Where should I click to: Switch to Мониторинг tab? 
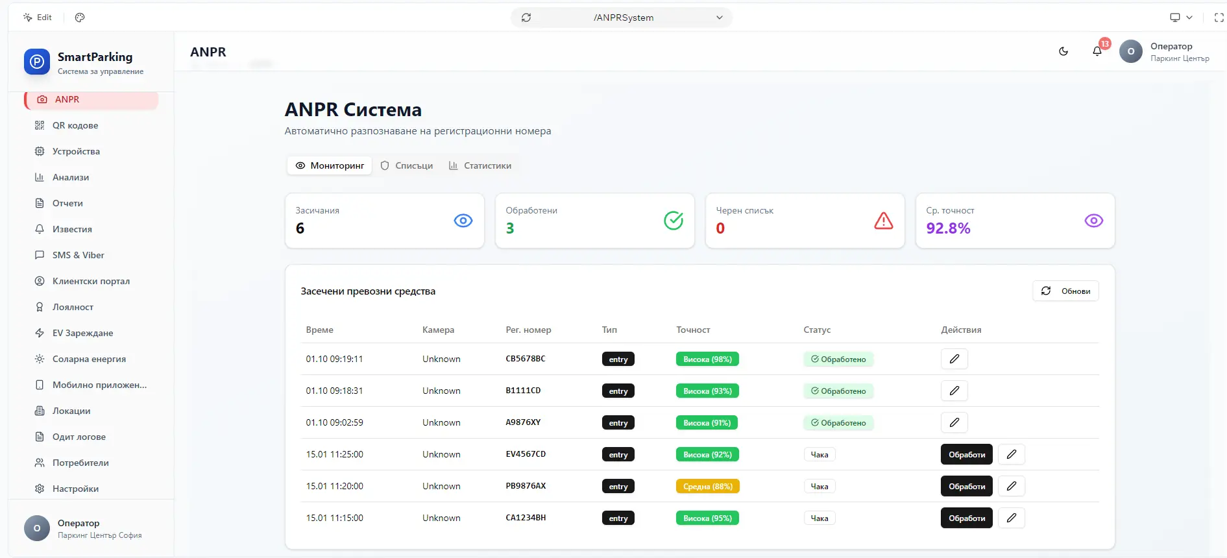click(330, 165)
